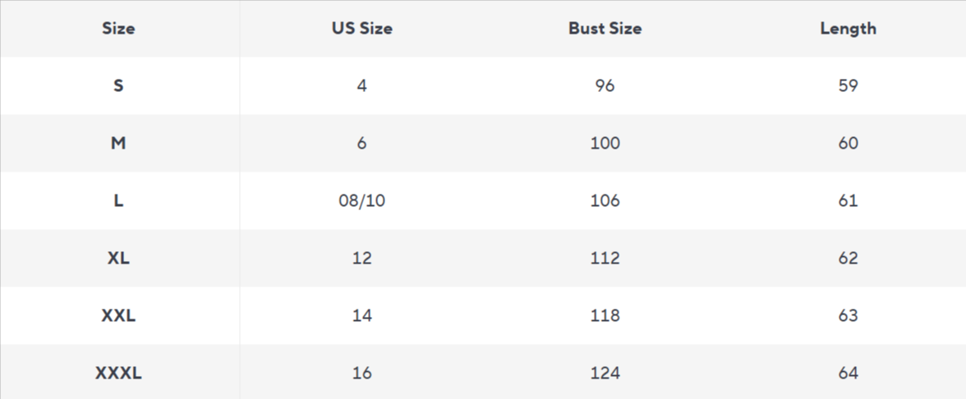
Task: Click the length value 63
Action: click(848, 315)
